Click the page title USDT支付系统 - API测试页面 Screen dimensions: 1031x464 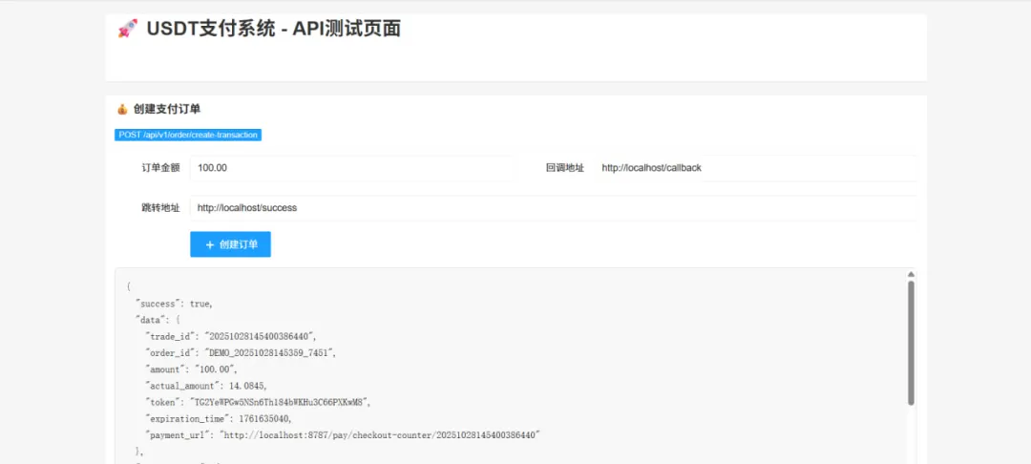[x=274, y=29]
